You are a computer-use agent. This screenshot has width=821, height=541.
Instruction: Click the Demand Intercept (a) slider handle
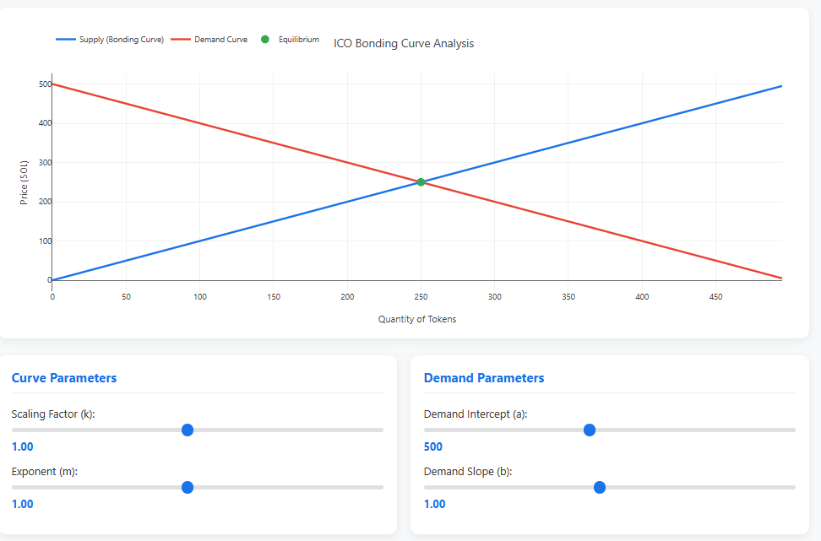coord(589,430)
